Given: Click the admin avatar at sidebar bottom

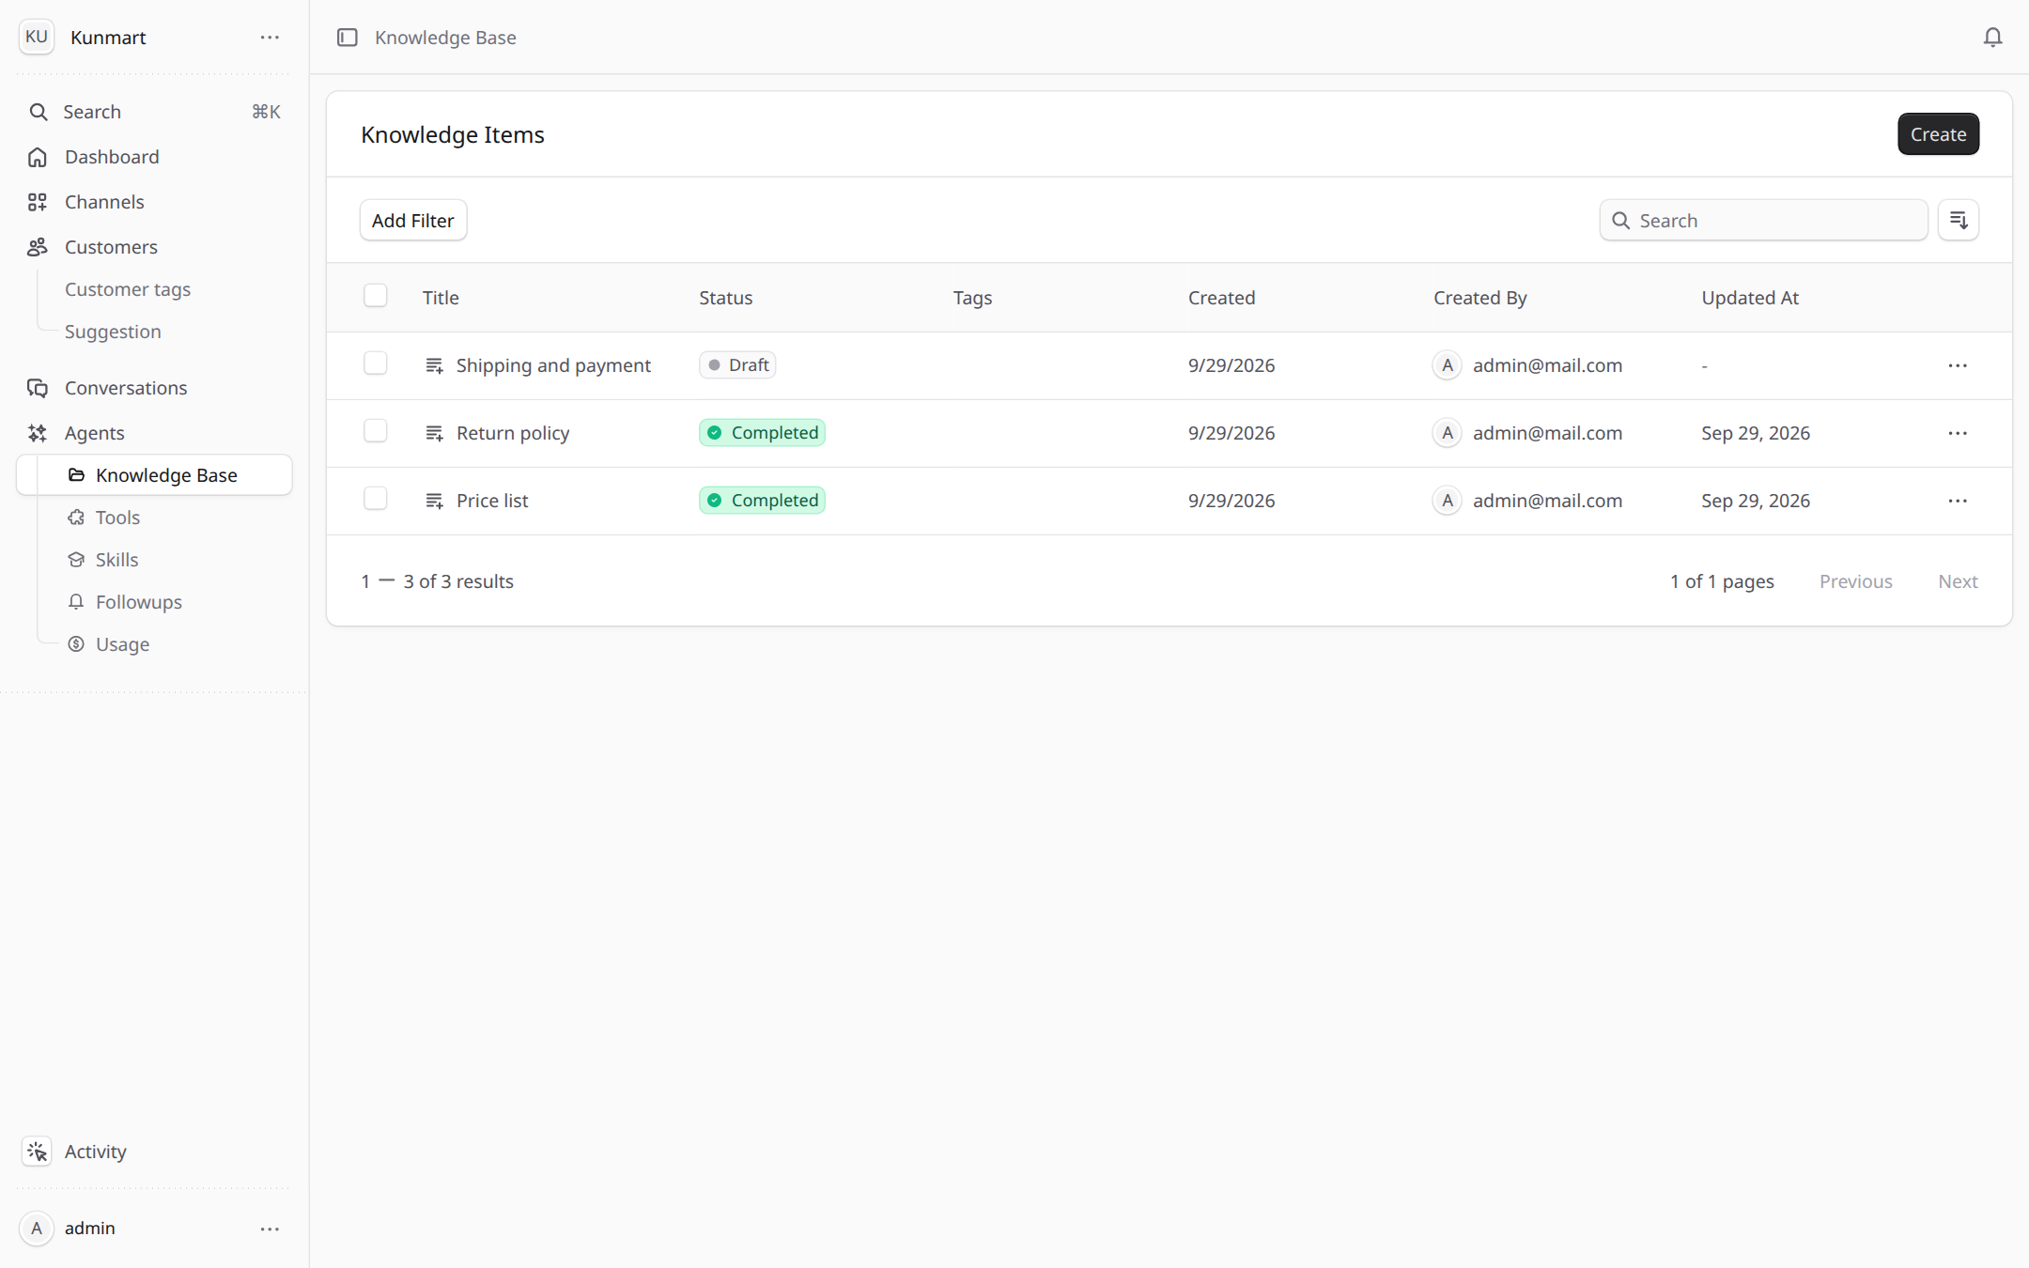Looking at the screenshot, I should (37, 1228).
